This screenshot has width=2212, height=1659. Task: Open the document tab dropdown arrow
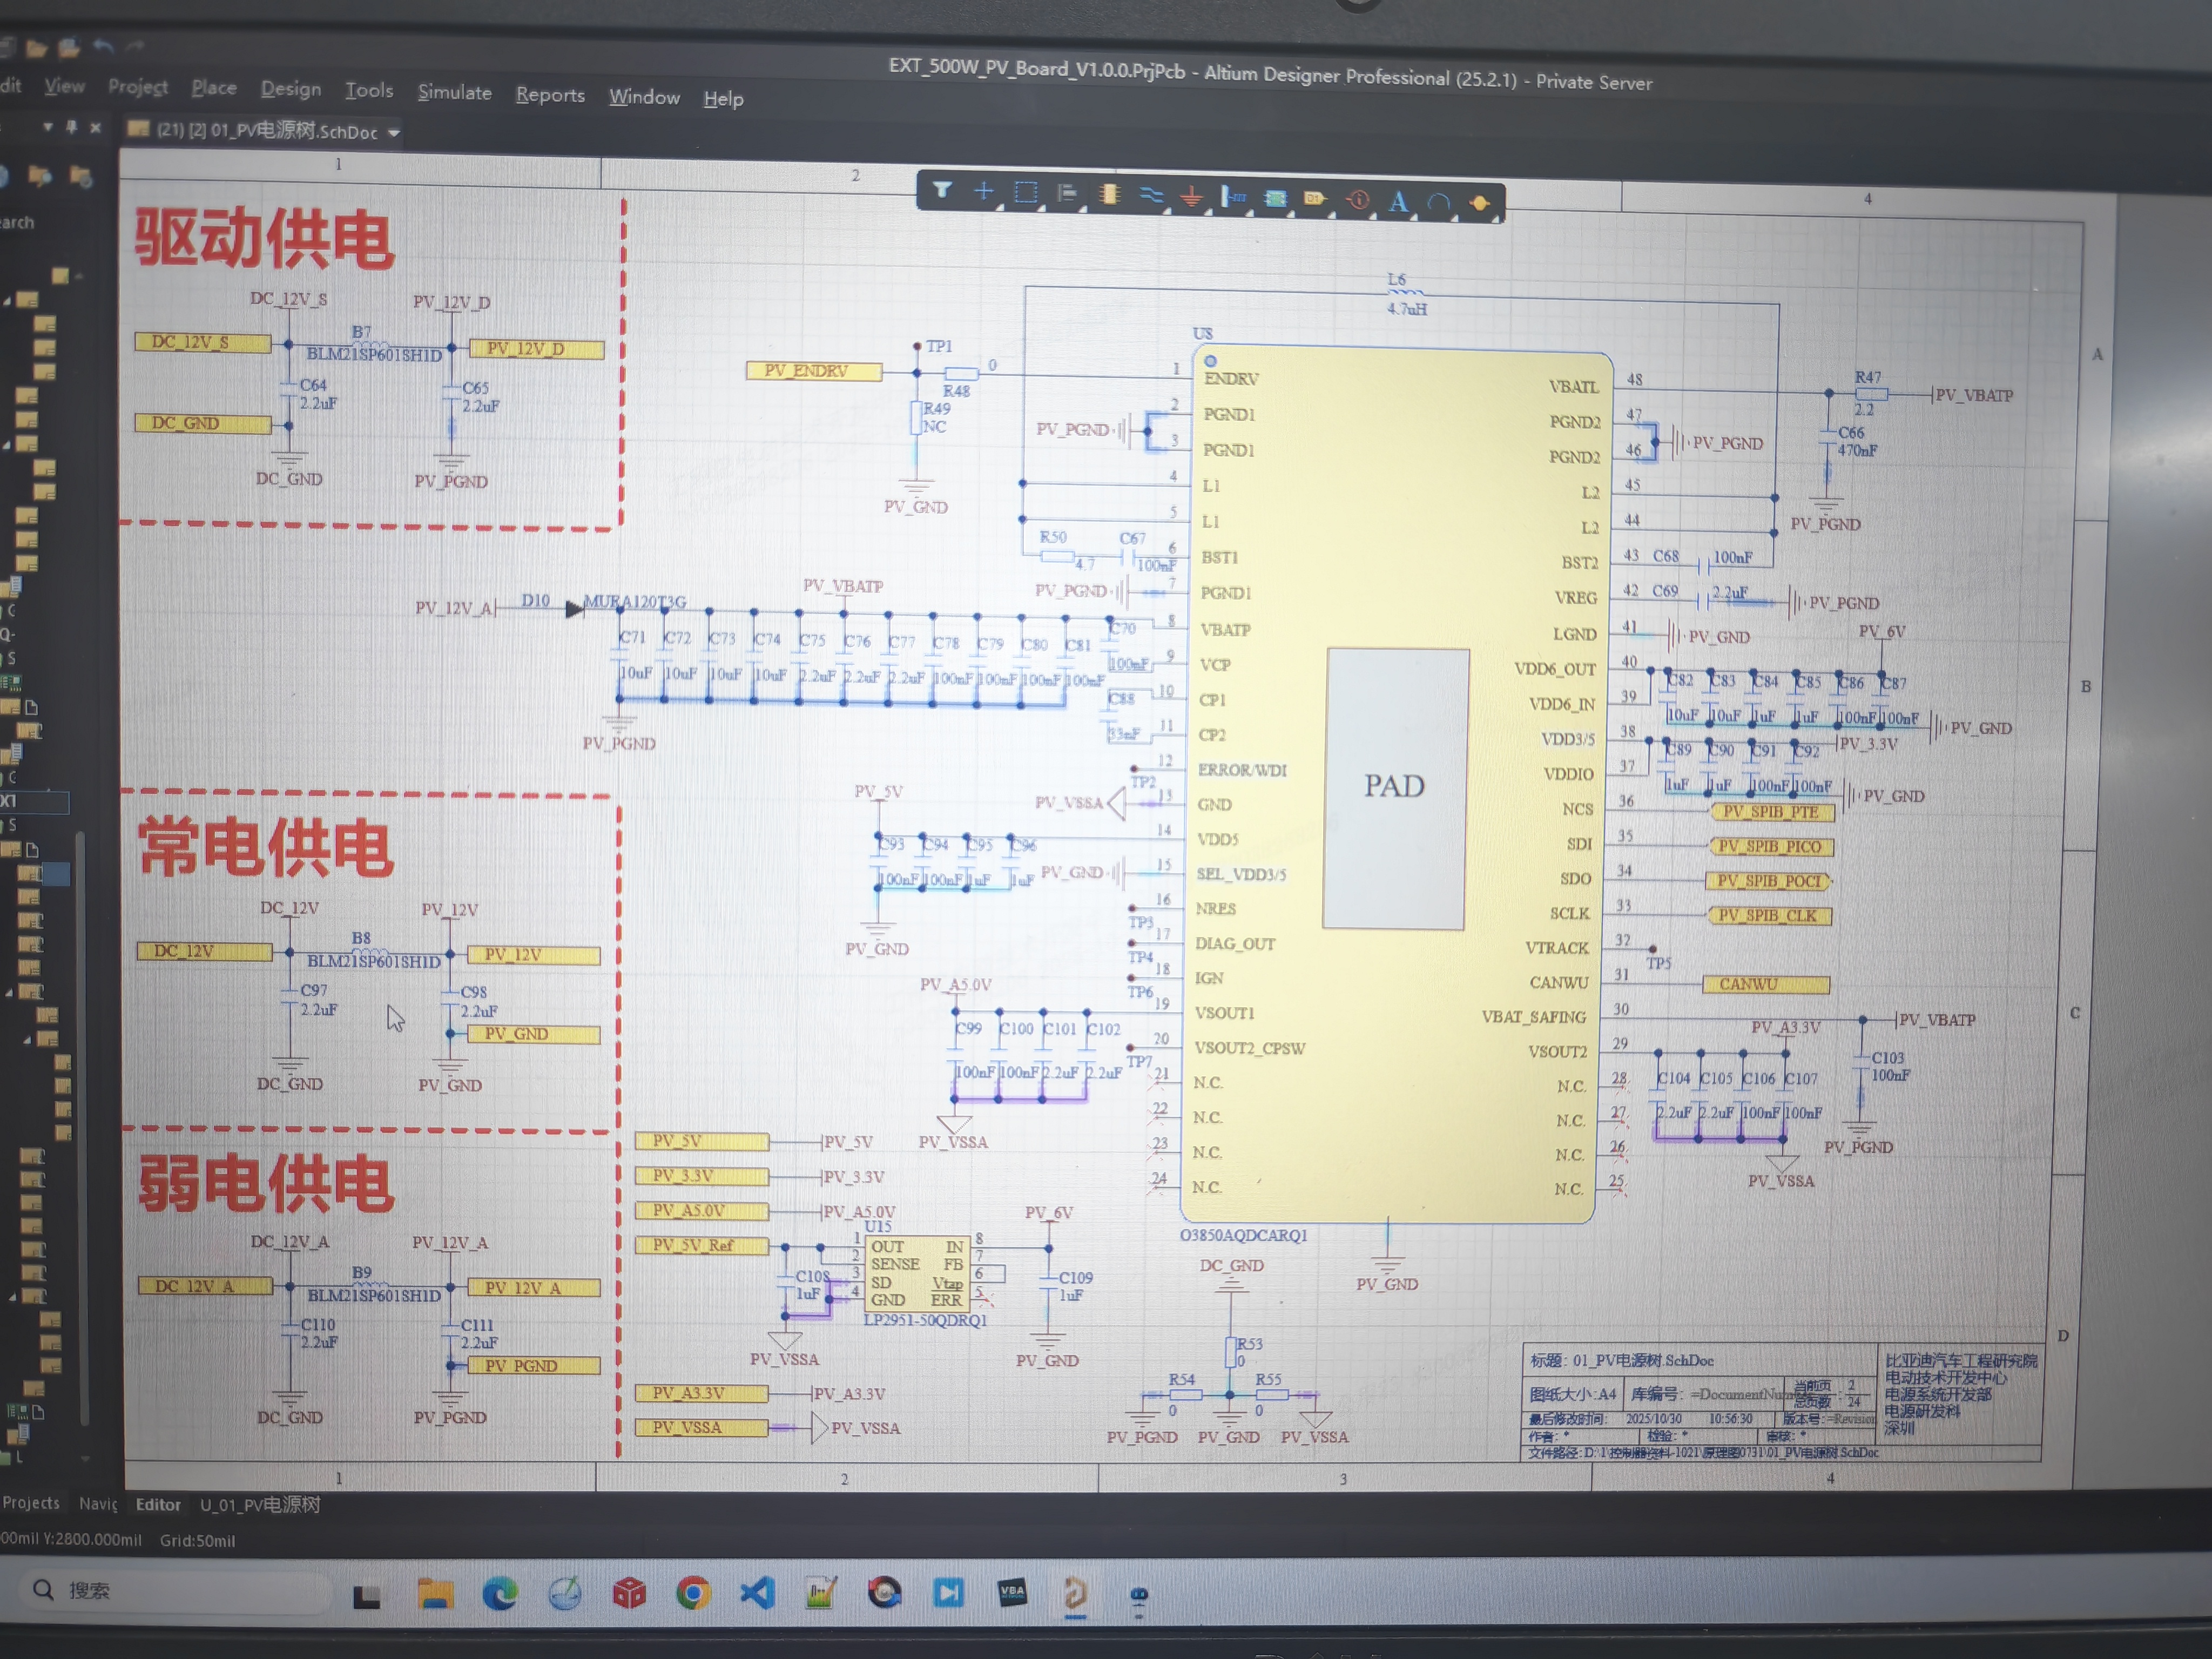click(x=394, y=133)
